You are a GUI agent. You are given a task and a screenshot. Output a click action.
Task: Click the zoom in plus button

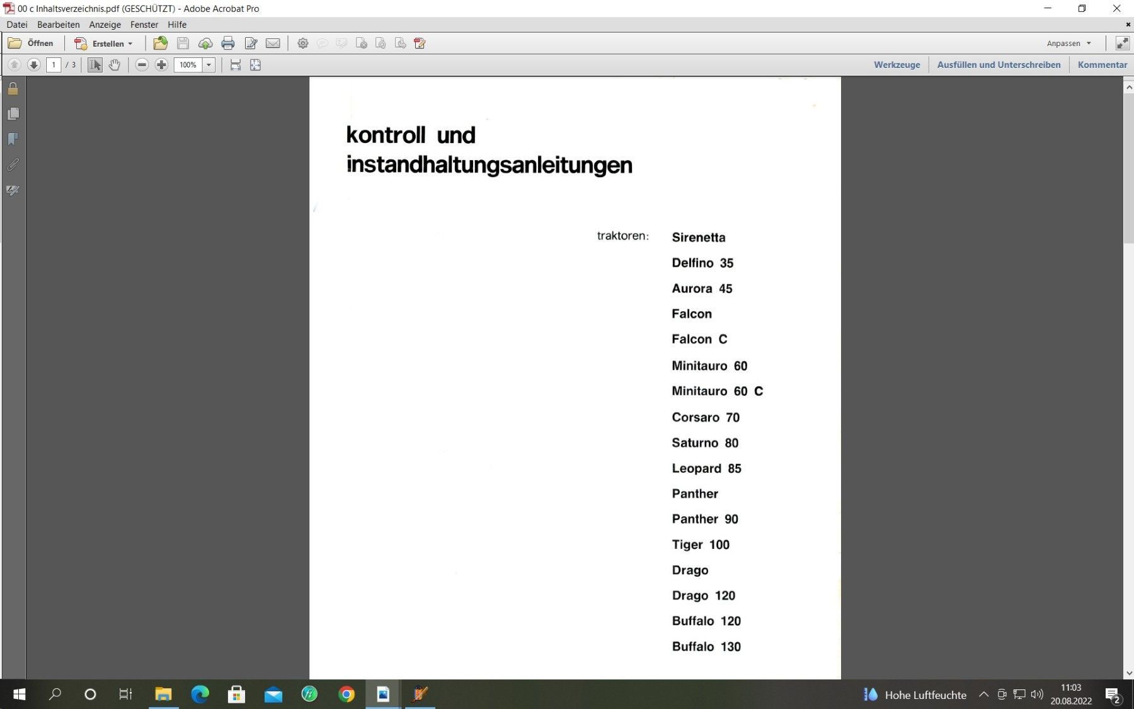tap(161, 65)
